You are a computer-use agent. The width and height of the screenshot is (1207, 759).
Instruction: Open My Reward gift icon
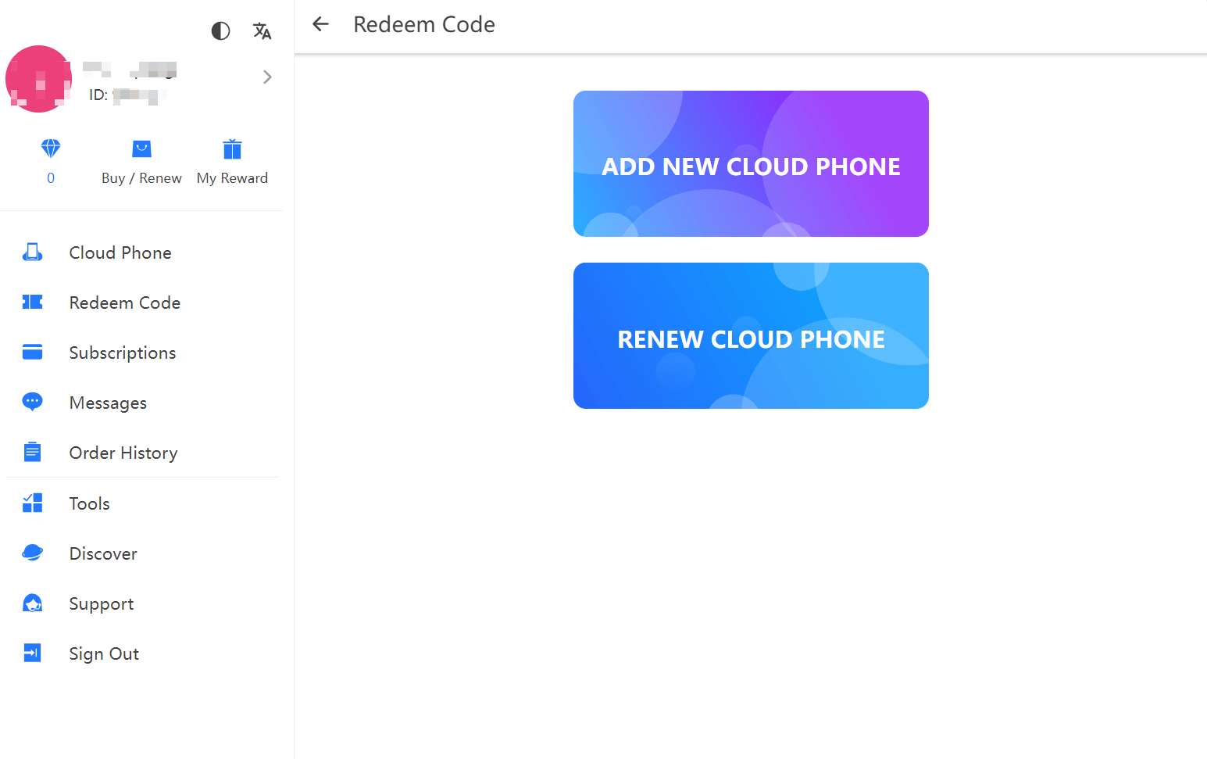pyautogui.click(x=231, y=148)
